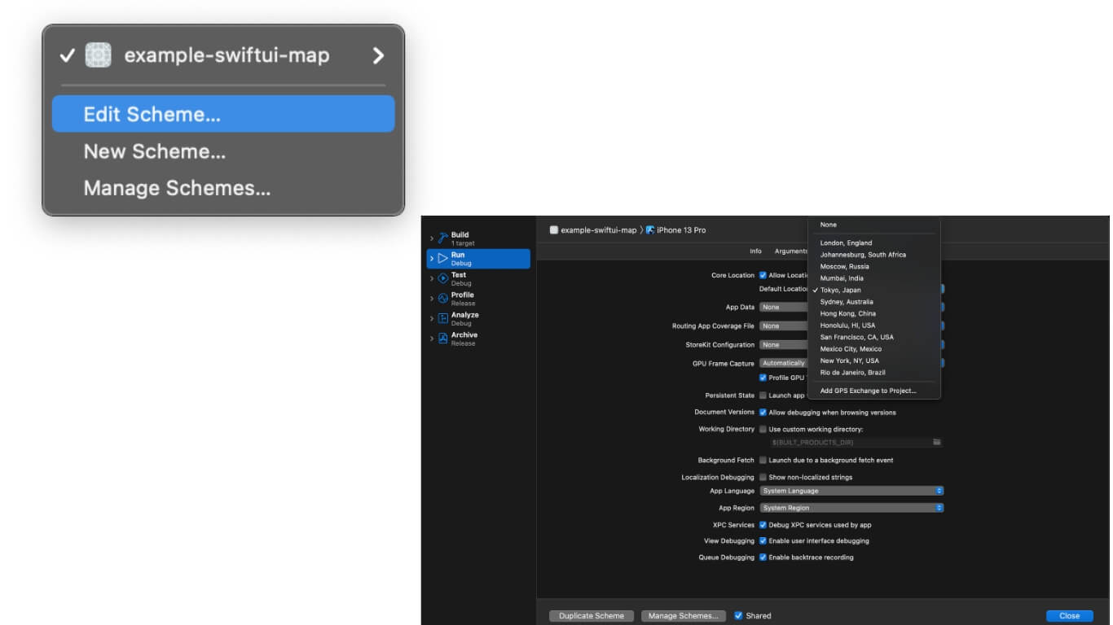Select the checked example-swiftui-map scheme menu entry
This screenshot has width=1113, height=625.
click(223, 55)
